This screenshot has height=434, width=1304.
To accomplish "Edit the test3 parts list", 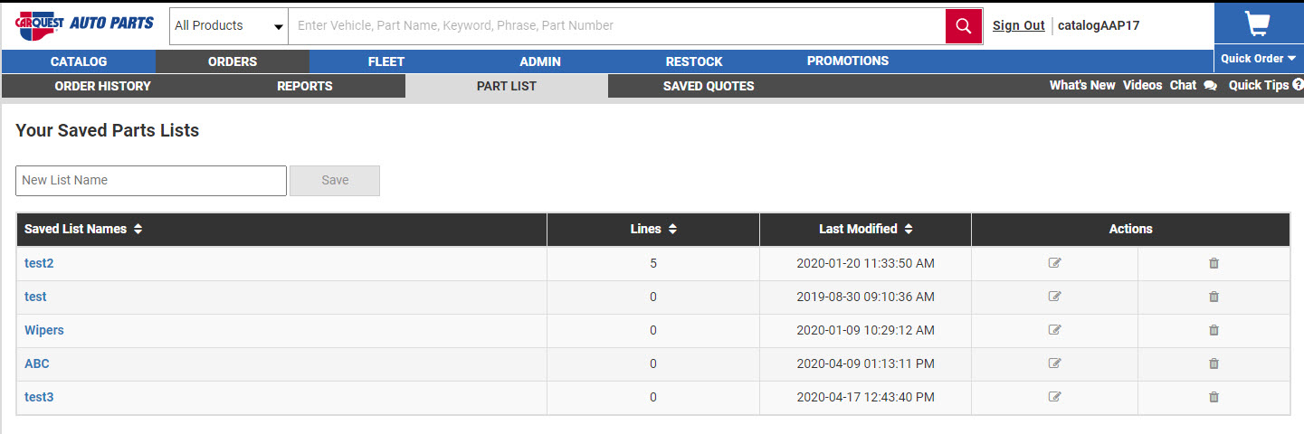I will click(1054, 397).
